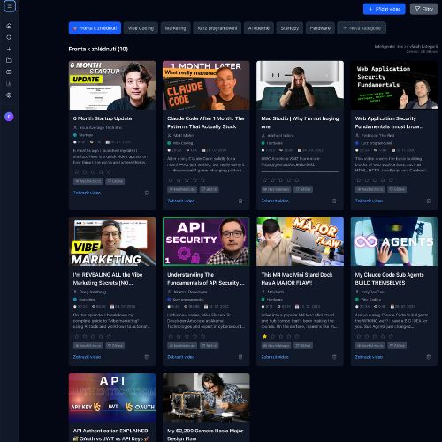Viewport: 442px width, 442px height.
Task: Delete the Web Application Security Fundamentals video
Action: click(429, 201)
